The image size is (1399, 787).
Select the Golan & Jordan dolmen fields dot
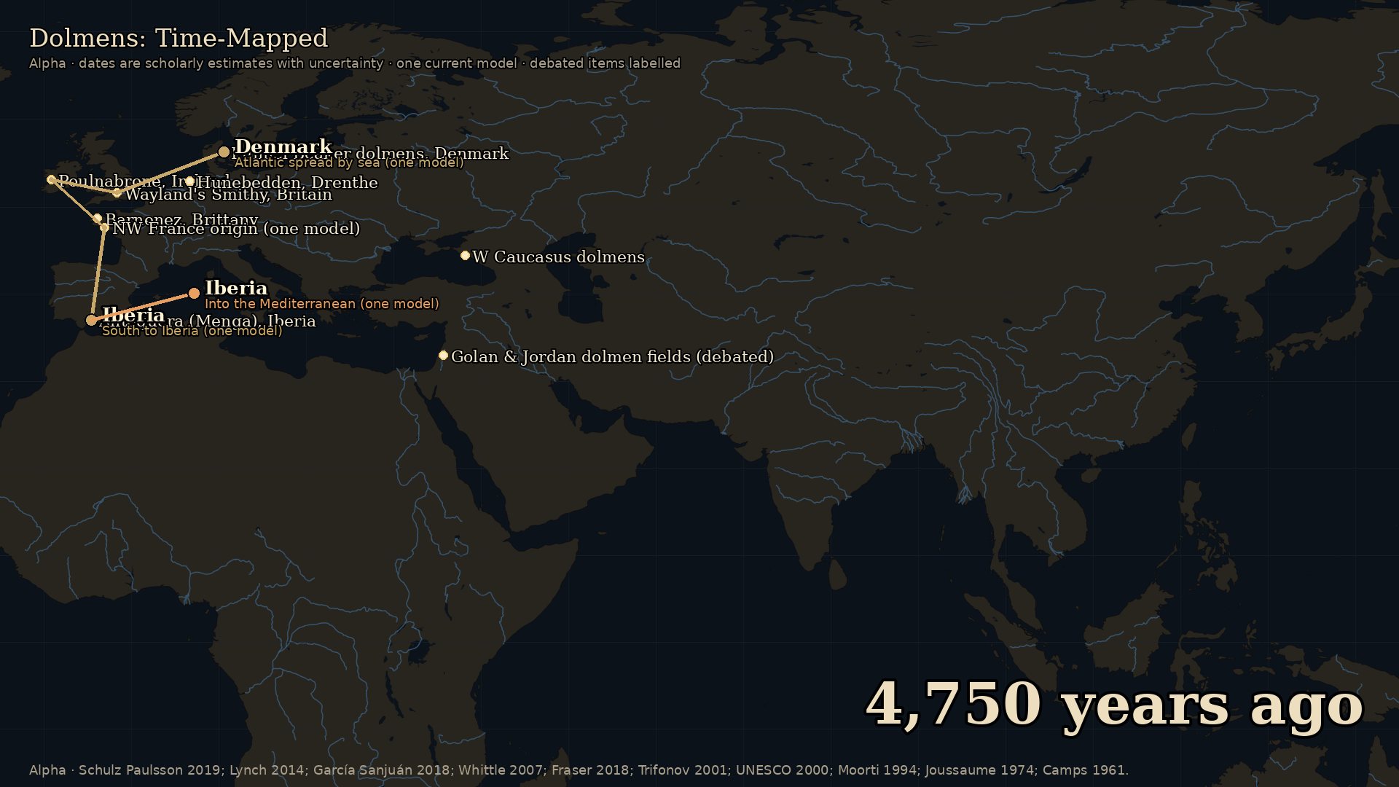point(443,356)
